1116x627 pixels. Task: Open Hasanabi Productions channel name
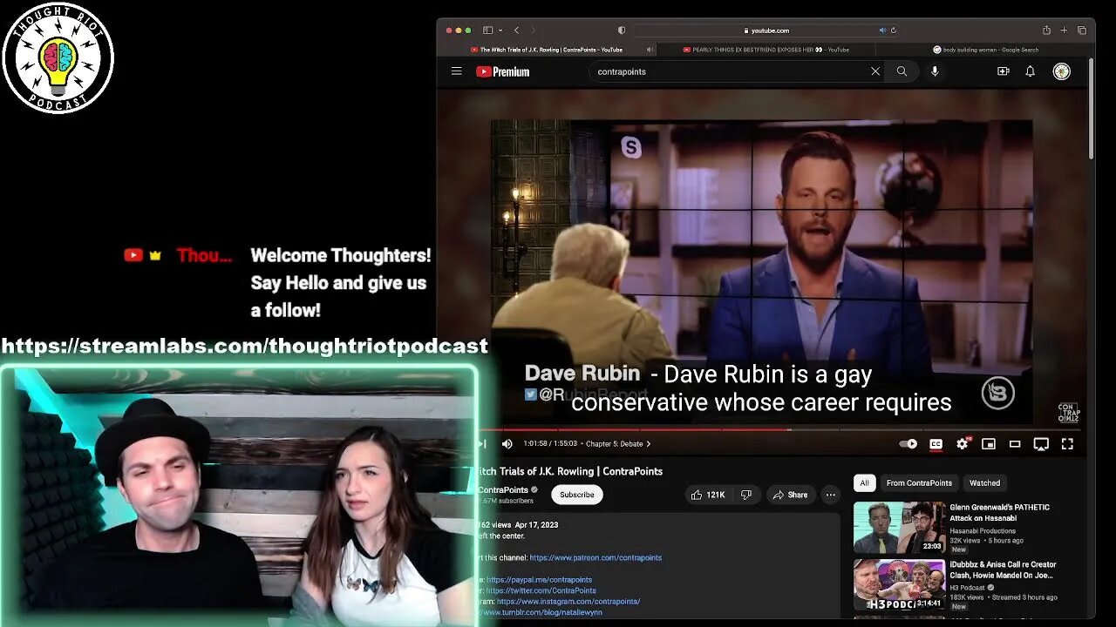tap(983, 530)
